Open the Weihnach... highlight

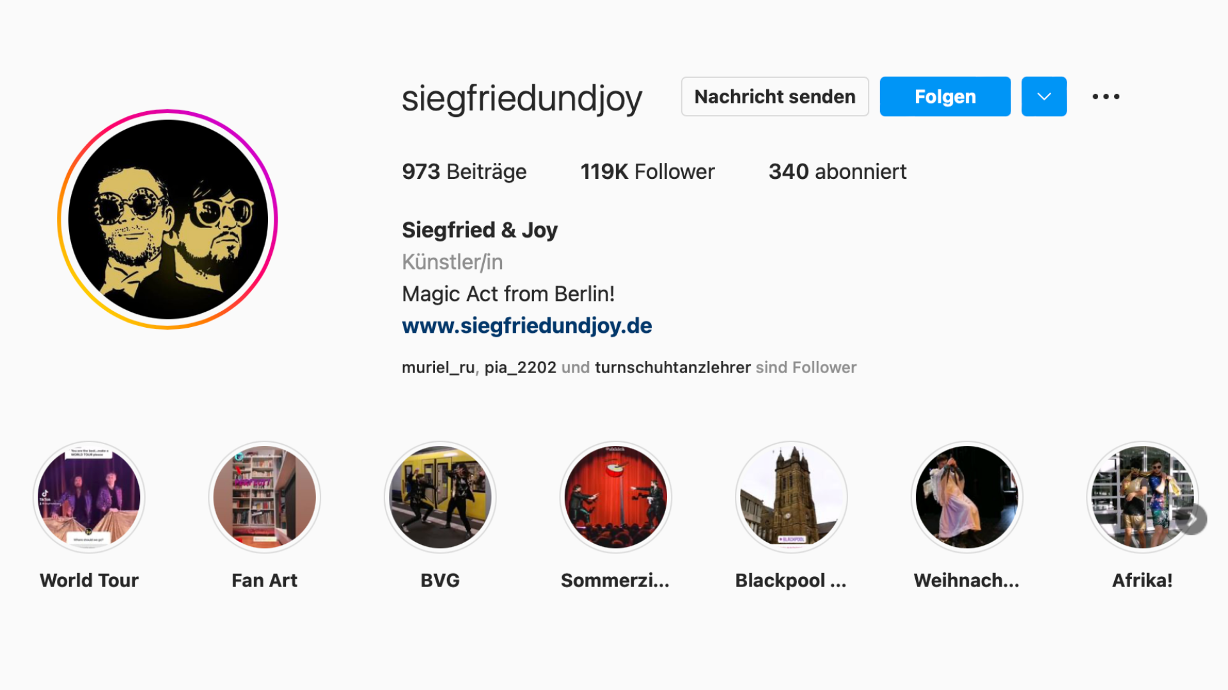[966, 497]
